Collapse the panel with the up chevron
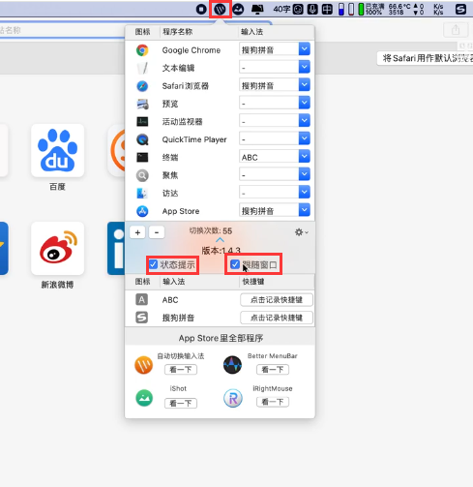Image resolution: width=473 pixels, height=487 pixels. (x=220, y=240)
